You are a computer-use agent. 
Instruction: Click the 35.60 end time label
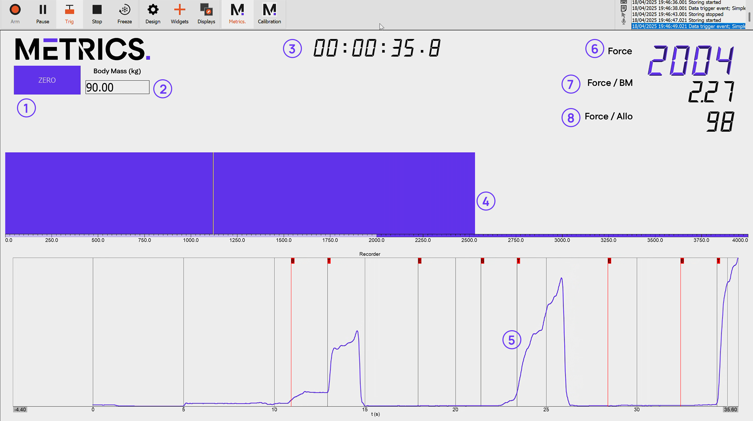[x=731, y=409]
